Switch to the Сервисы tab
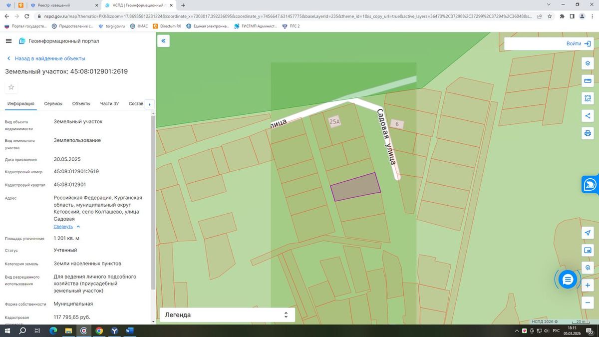Image resolution: width=599 pixels, height=337 pixels. [53, 104]
